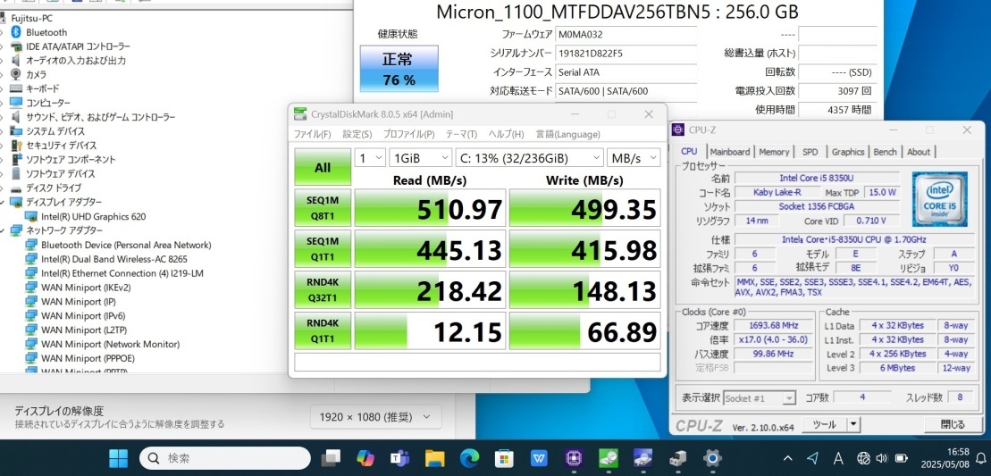
Task: Open the arrow dropdown beside ツール
Action: pyautogui.click(x=854, y=425)
